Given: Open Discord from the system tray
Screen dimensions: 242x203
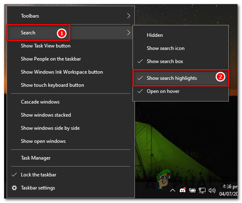Looking at the screenshot, I should (183, 190).
